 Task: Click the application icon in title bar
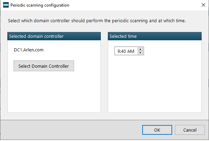point(6,5)
